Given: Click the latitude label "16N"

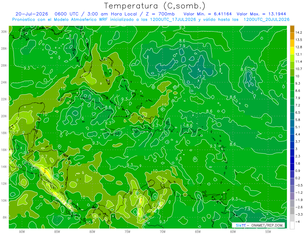Looking at the screenshot, I should click(4, 150).
